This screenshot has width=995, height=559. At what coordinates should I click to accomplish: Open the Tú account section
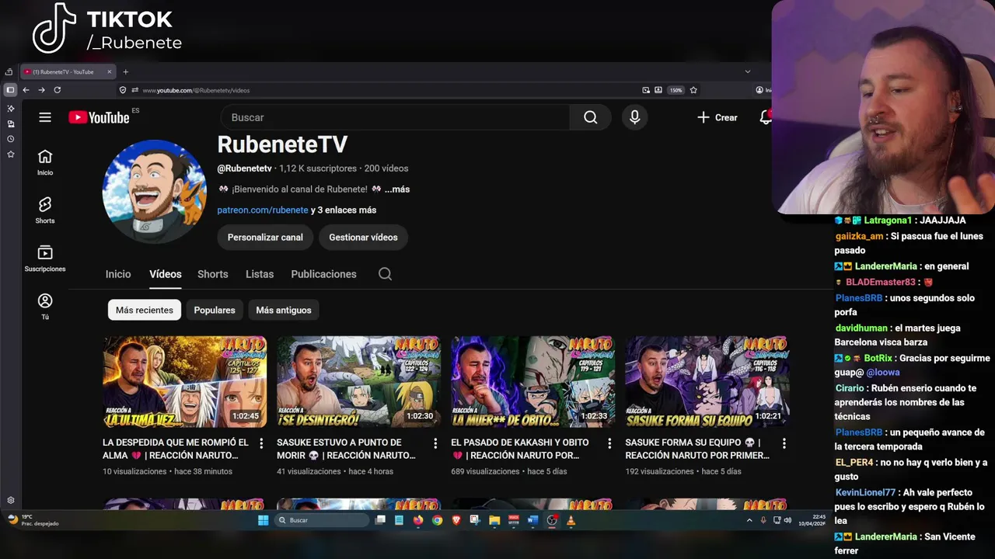(45, 307)
